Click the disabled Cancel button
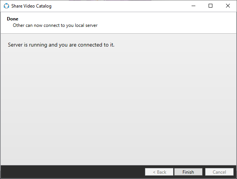 [x=219, y=172]
